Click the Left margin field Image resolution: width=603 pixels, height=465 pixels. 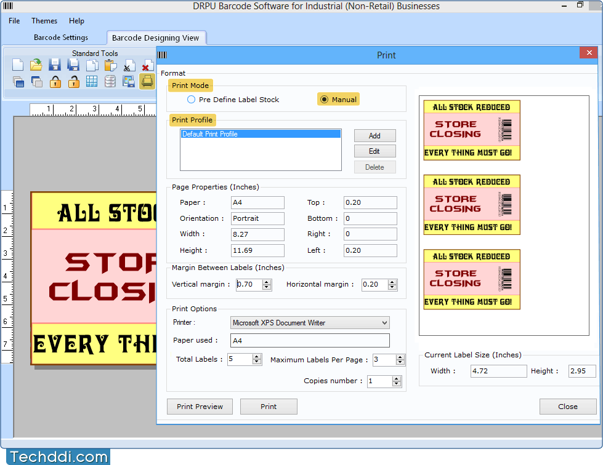click(x=370, y=250)
